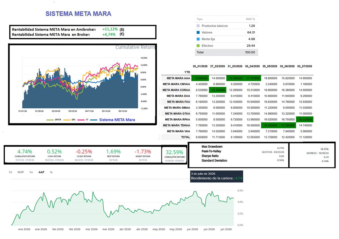
Task: Click the blue Valores color swatch
Action: coord(198,32)
